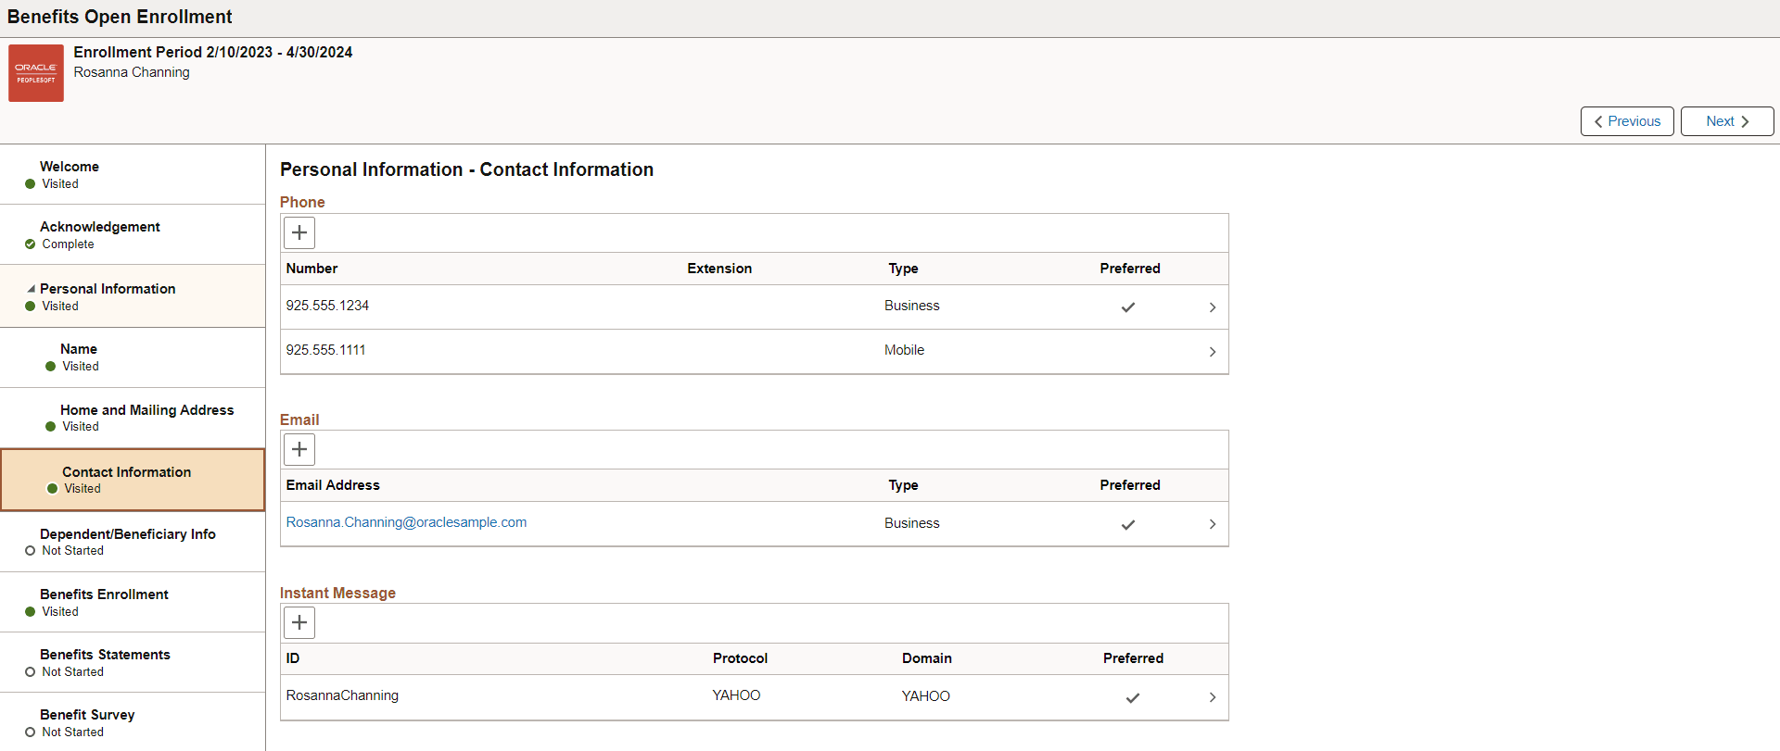Open details chevron for RosannaChanning instant message
Image resolution: width=1780 pixels, height=751 pixels.
tap(1212, 697)
